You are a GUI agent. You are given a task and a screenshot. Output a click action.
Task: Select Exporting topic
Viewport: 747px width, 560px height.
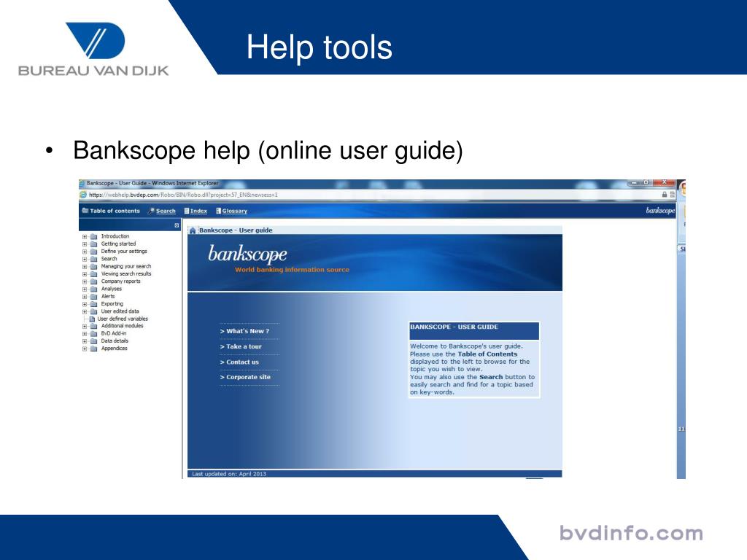click(112, 304)
